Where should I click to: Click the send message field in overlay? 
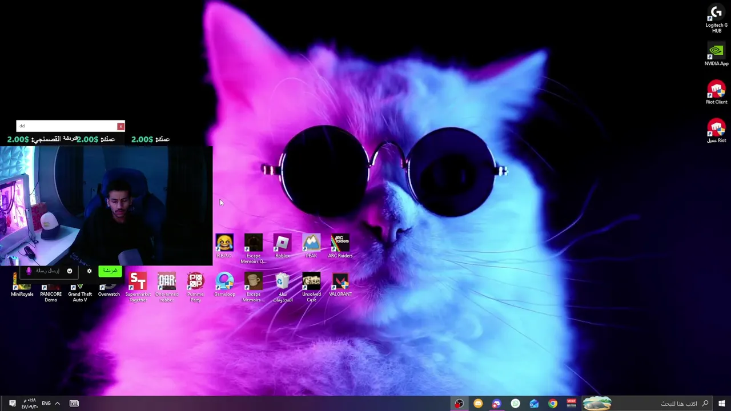[48, 271]
